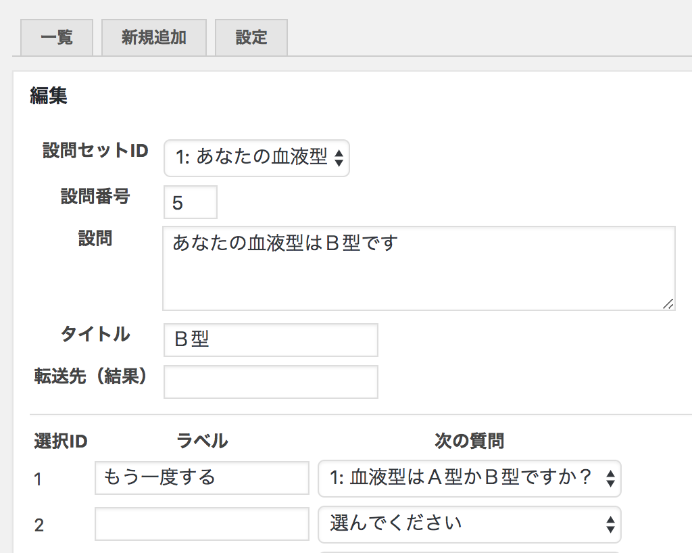Click the 編集 heading
The height and width of the screenshot is (553, 692).
[x=49, y=96]
